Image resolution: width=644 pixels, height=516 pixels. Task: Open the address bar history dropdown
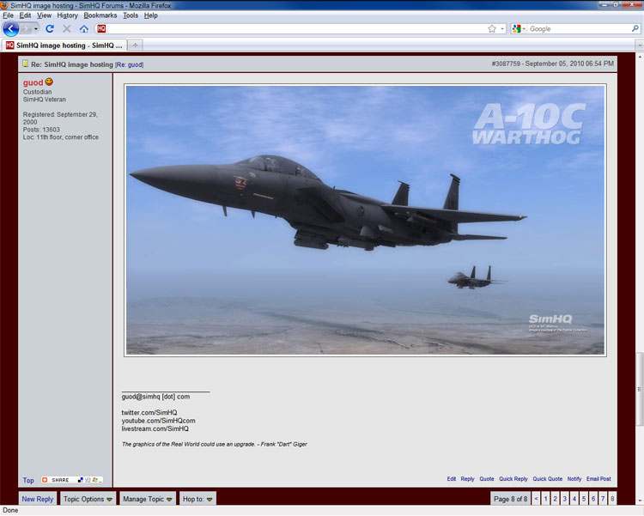502,28
